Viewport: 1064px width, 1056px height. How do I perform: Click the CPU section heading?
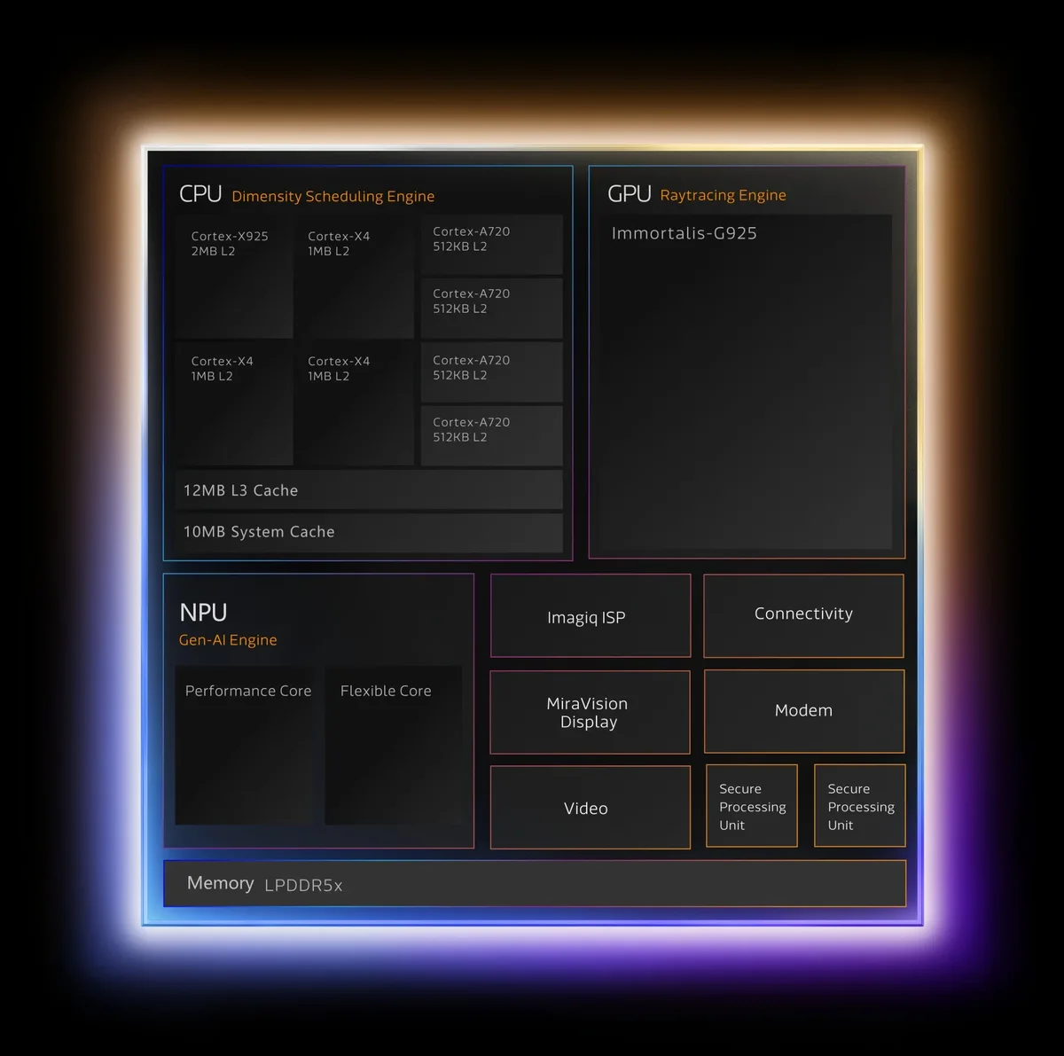[x=200, y=194]
